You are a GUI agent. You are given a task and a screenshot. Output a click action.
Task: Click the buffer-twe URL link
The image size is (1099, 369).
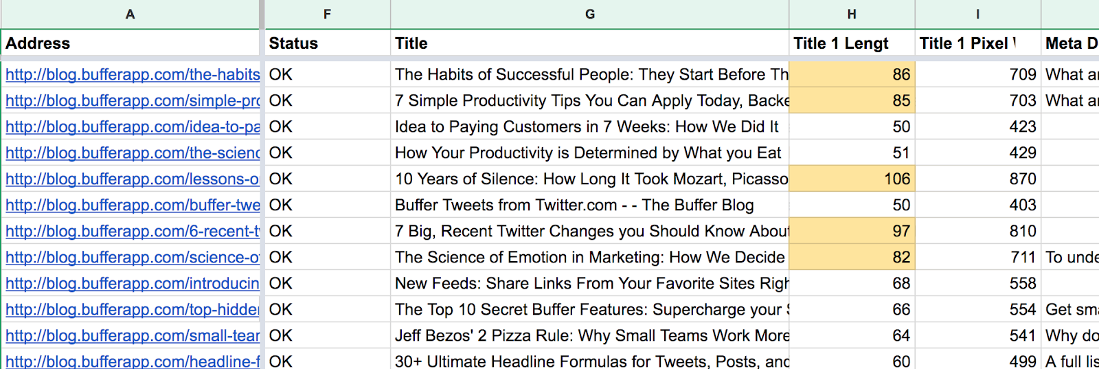pyautogui.click(x=133, y=205)
